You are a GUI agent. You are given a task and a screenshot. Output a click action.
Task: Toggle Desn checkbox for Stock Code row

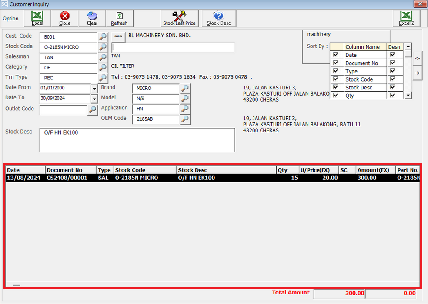(x=392, y=79)
